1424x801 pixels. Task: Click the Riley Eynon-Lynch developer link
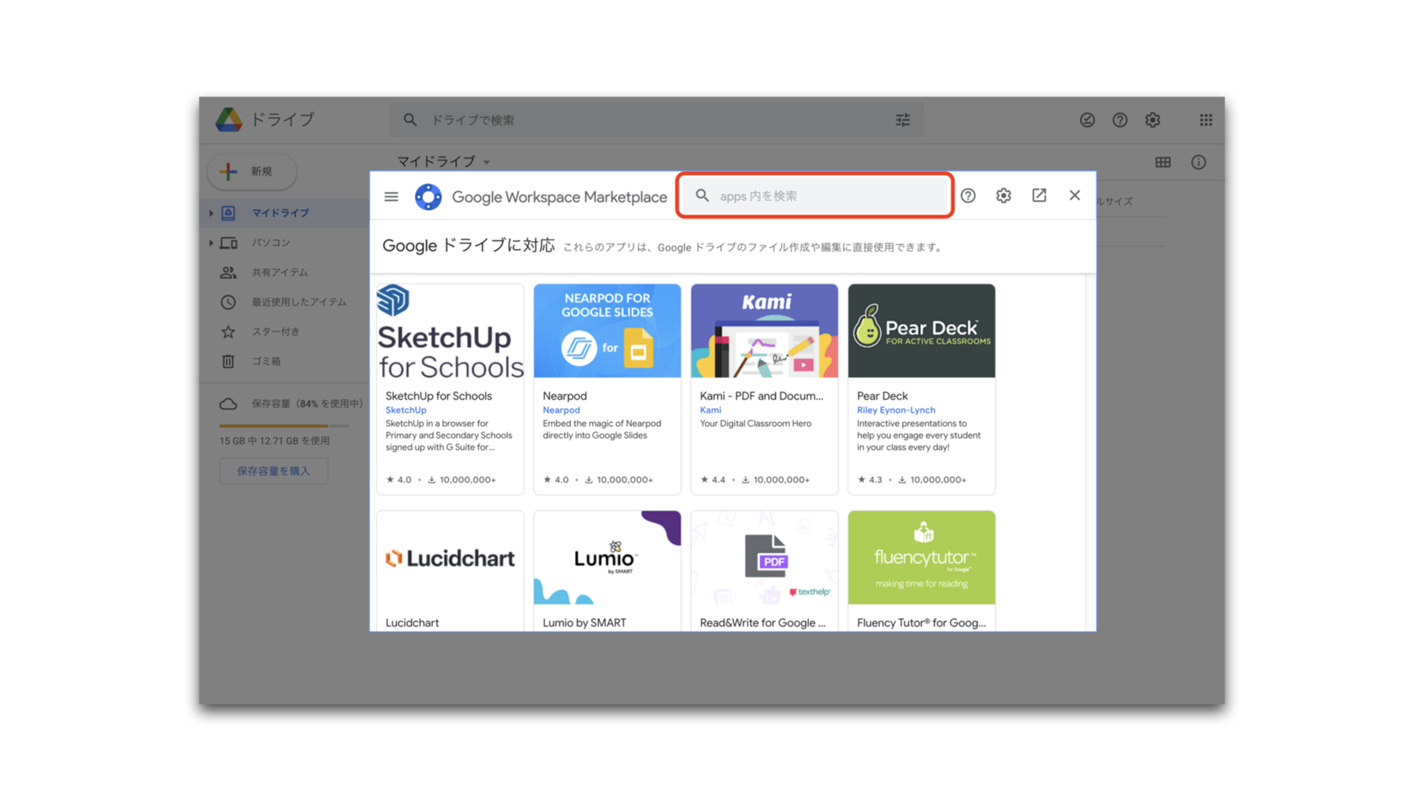(x=896, y=410)
